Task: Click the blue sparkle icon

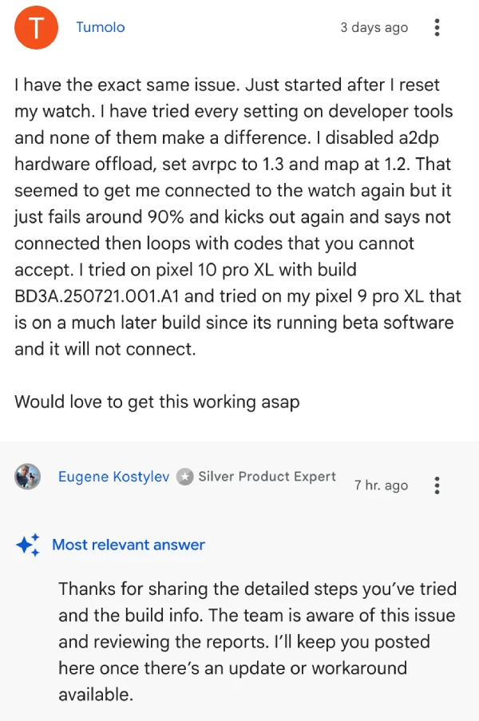Action: coord(28,545)
